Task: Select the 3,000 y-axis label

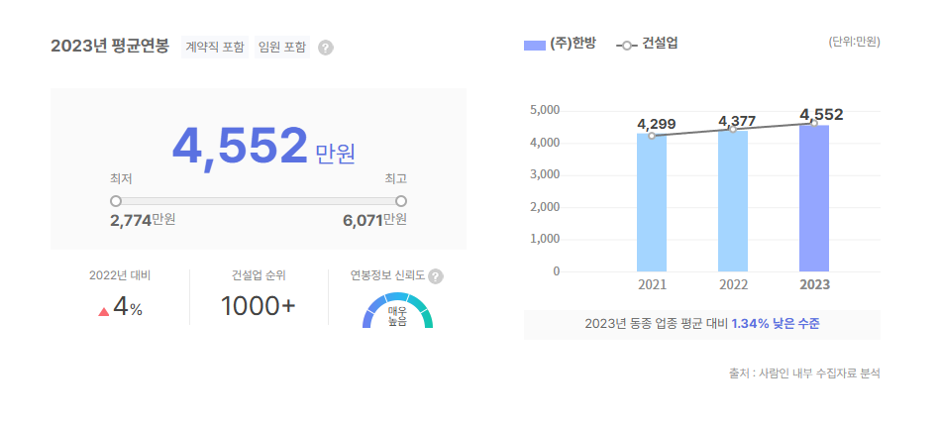Action: pos(545,175)
